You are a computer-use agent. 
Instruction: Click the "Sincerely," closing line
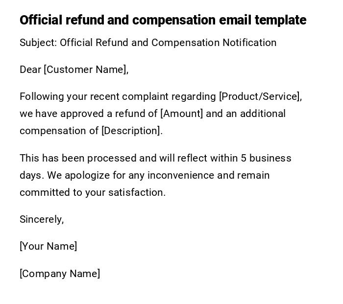(42, 219)
